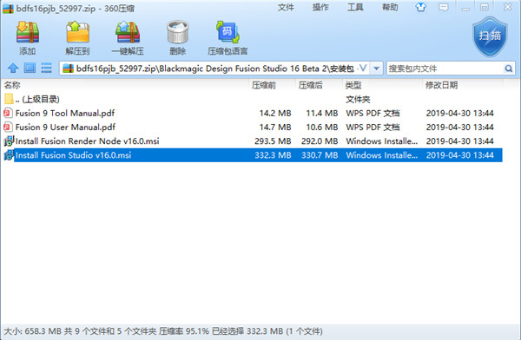This screenshot has height=340, width=521.
Task: Click the 360压缩 app icon in title bar
Action: (x=9, y=9)
